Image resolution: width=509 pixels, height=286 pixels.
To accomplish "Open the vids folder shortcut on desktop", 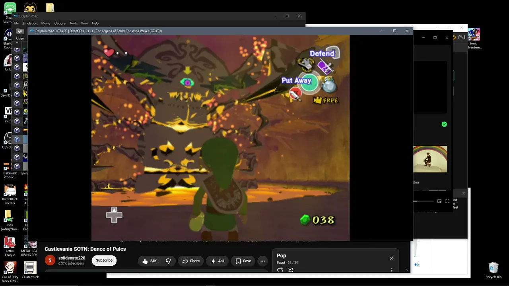I will point(10,220).
